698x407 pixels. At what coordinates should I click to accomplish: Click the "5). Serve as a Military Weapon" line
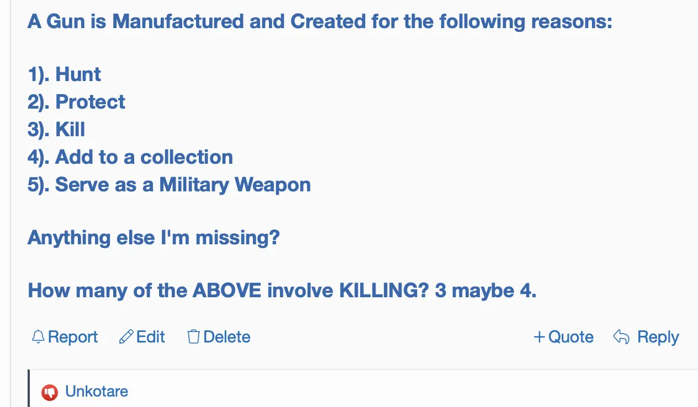click(x=169, y=185)
